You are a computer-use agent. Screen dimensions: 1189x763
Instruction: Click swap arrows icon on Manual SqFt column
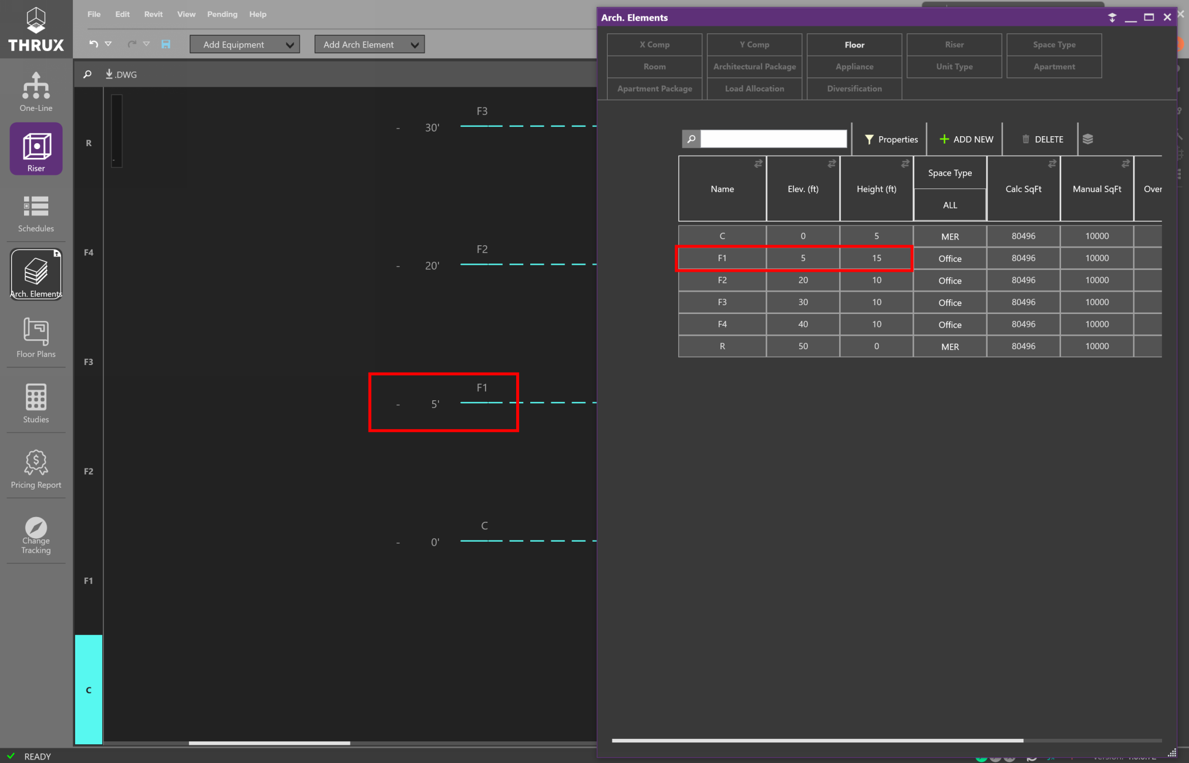(x=1126, y=164)
